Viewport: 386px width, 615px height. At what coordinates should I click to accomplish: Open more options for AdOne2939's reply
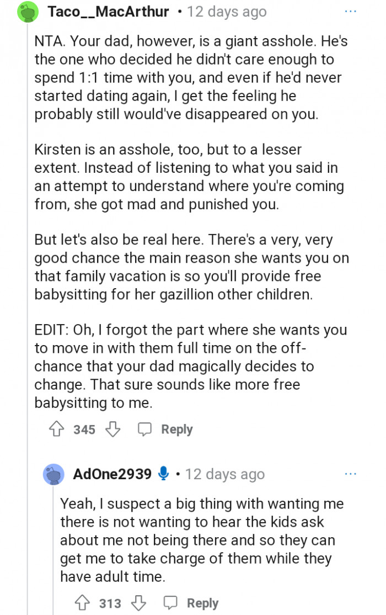(351, 474)
